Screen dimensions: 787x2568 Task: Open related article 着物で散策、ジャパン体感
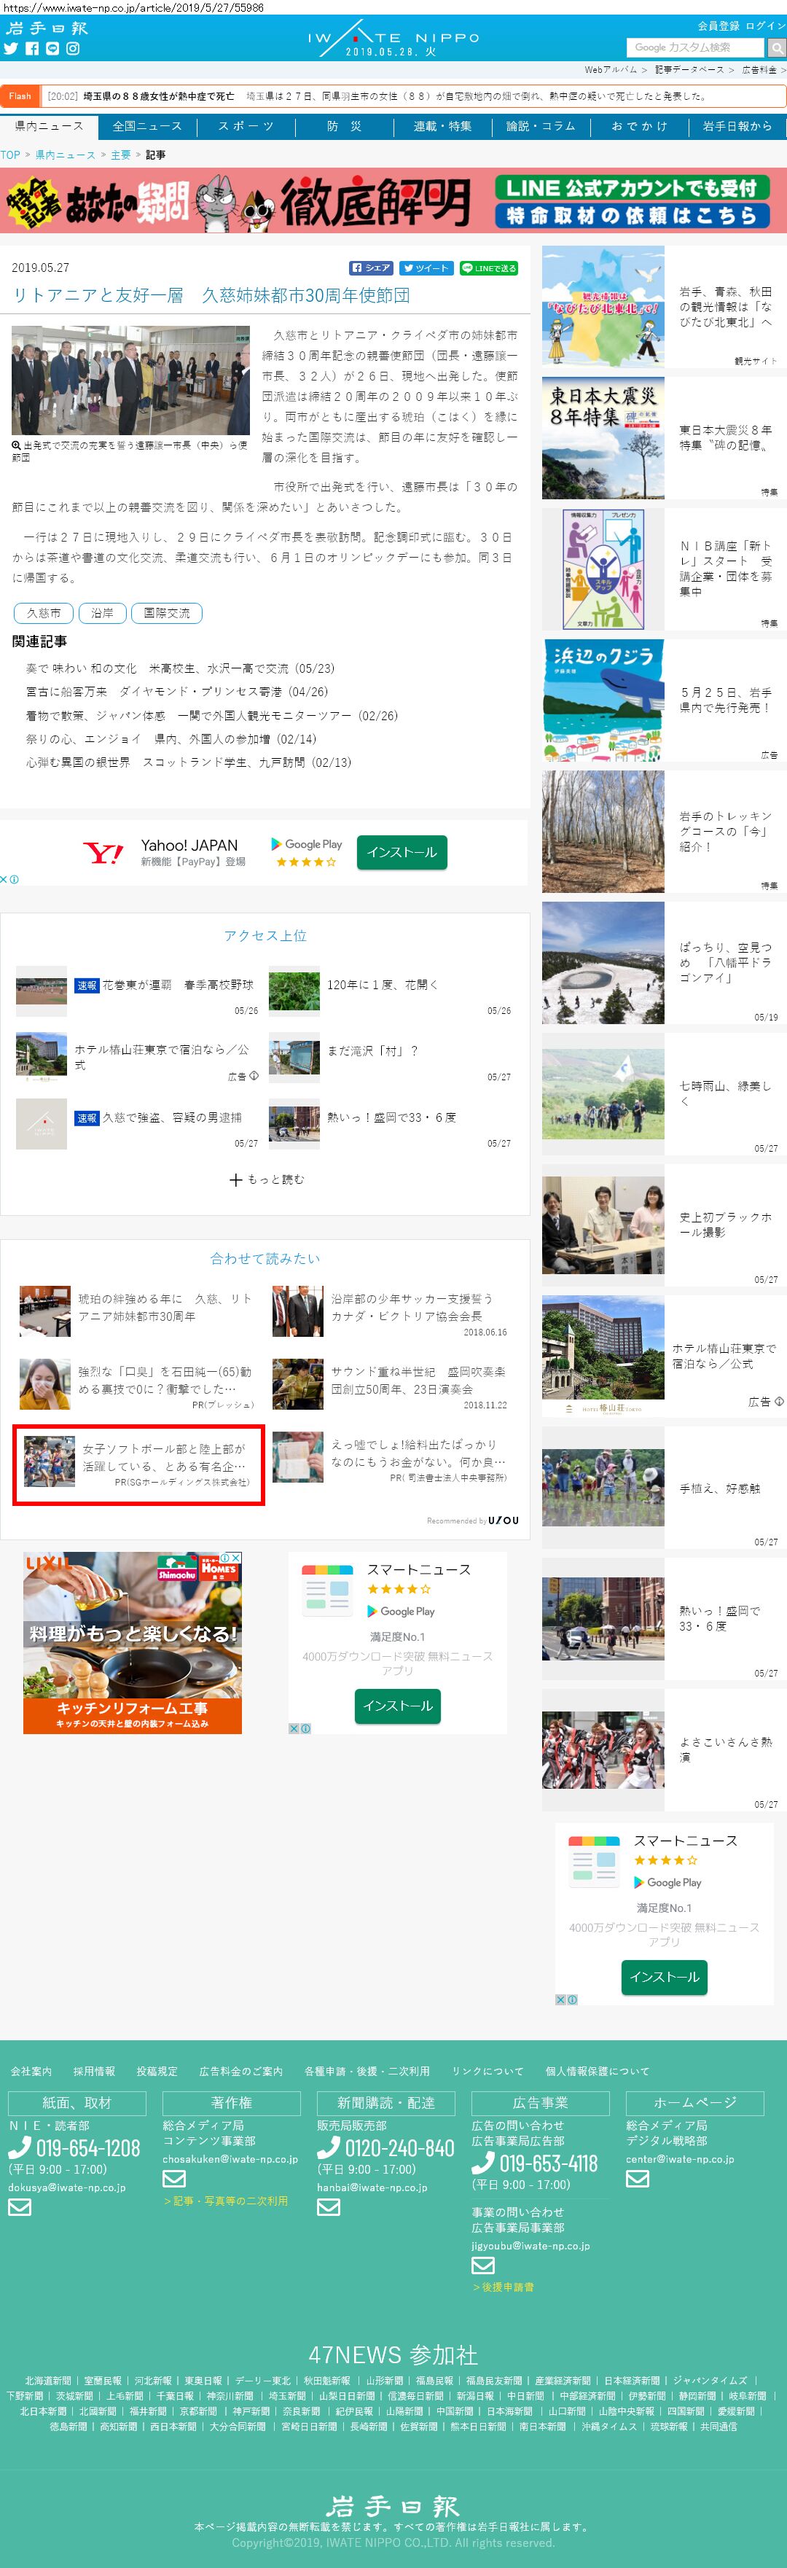click(x=211, y=716)
